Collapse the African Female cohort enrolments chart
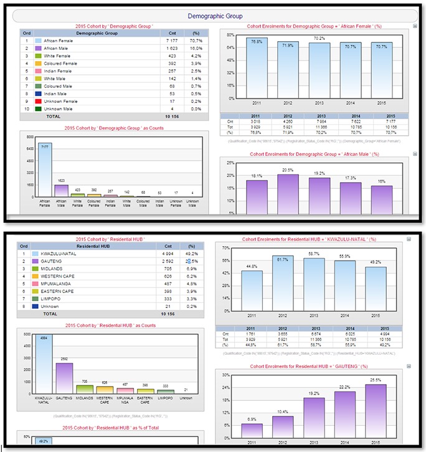The width and height of the screenshot is (426, 452). [x=415, y=27]
